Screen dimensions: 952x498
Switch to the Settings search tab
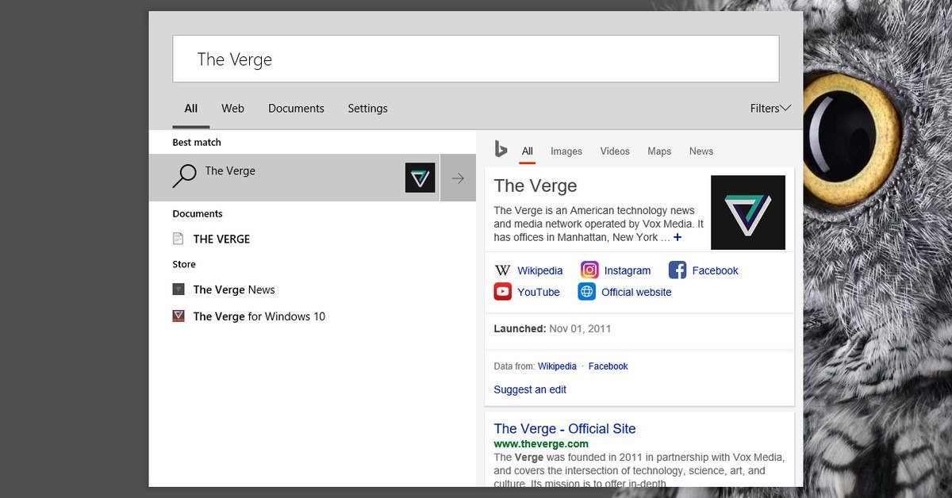(367, 108)
